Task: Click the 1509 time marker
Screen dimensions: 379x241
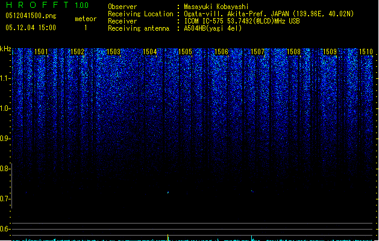Action: coord(330,52)
